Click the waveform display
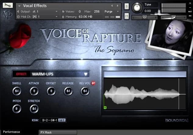This screenshot has height=135, width=193. pyautogui.click(x=145, y=94)
